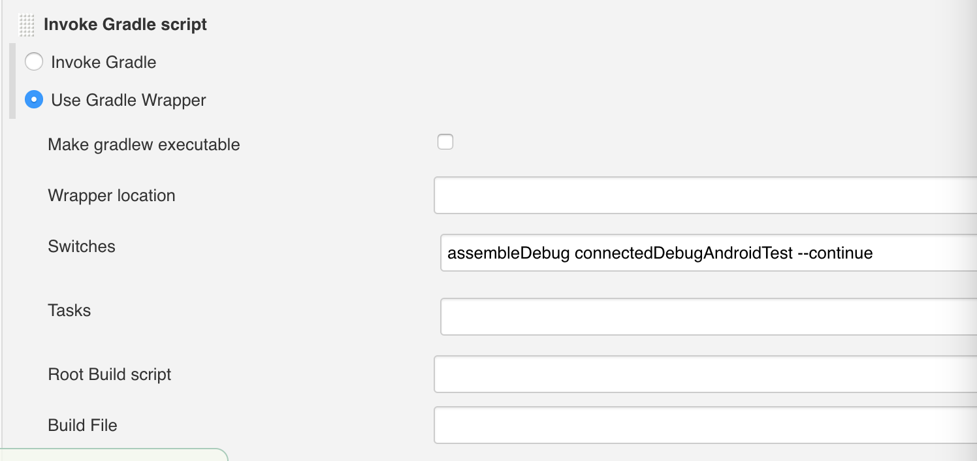Image resolution: width=977 pixels, height=461 pixels.
Task: Click the "Build File" field label
Action: [x=83, y=425]
